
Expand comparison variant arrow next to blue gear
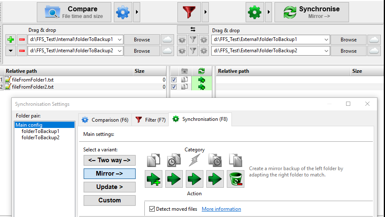(x=137, y=12)
